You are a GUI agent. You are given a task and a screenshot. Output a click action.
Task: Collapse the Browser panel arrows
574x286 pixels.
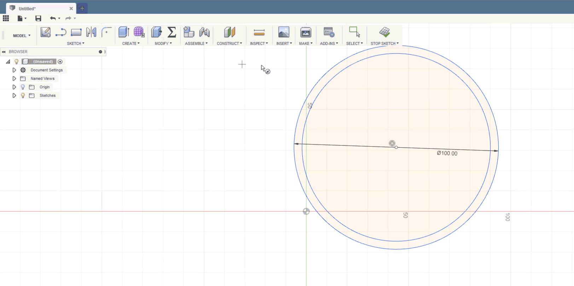(x=4, y=52)
